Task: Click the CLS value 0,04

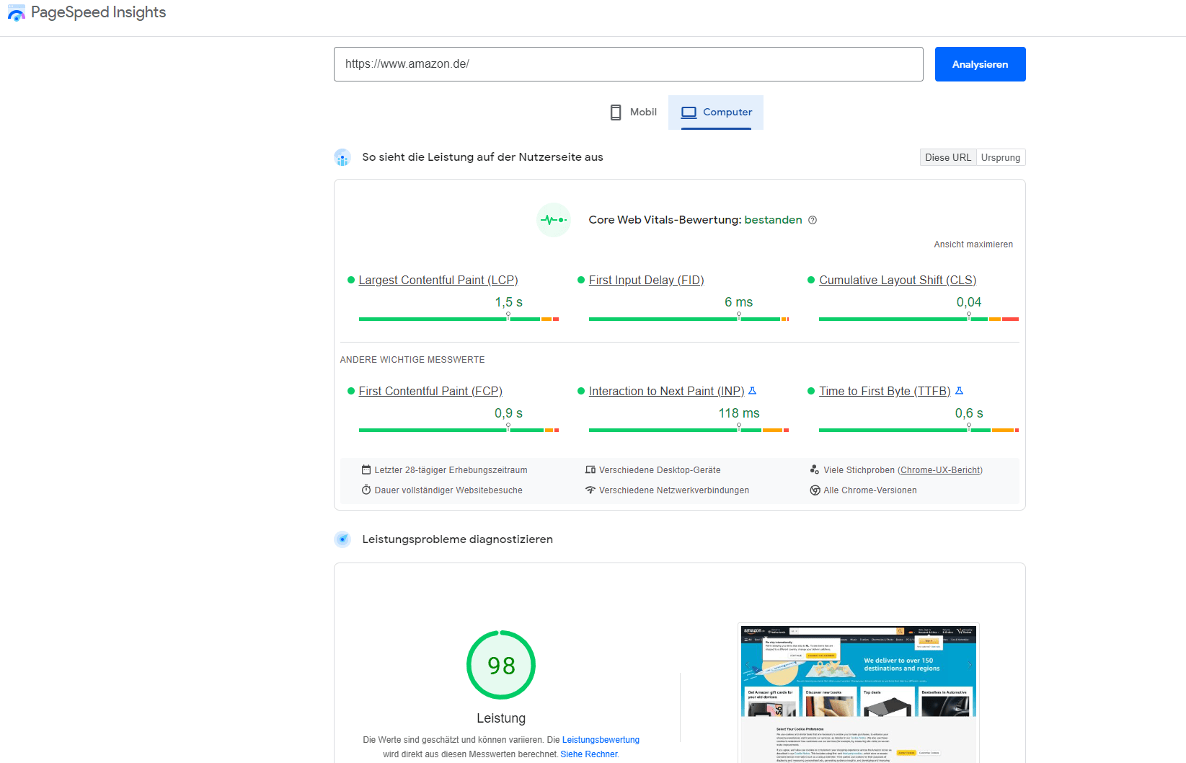Action: [x=969, y=302]
